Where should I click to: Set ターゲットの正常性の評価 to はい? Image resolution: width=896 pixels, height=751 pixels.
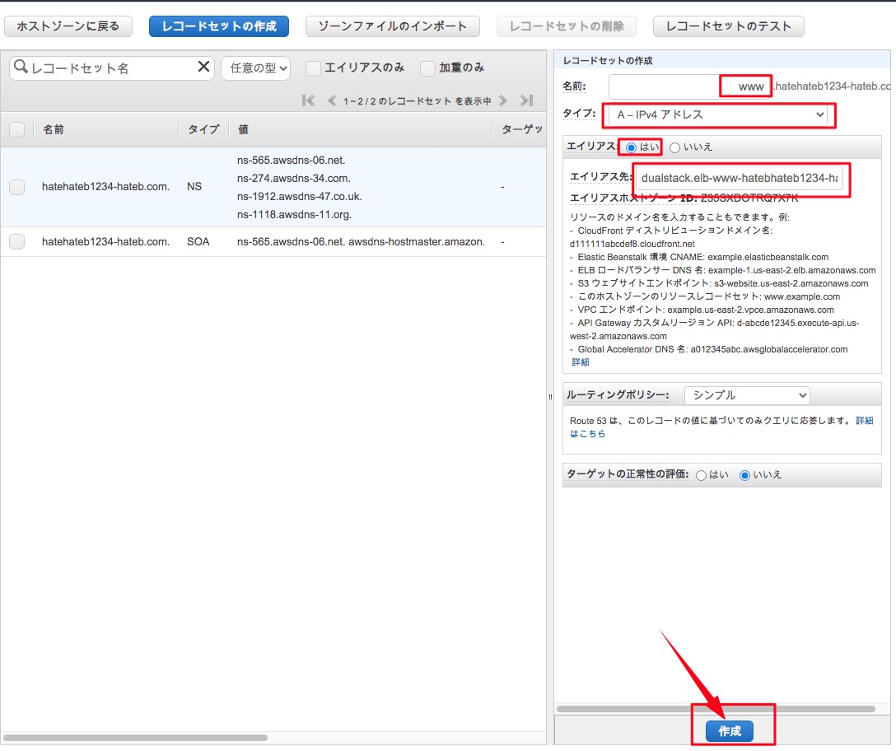click(x=701, y=475)
